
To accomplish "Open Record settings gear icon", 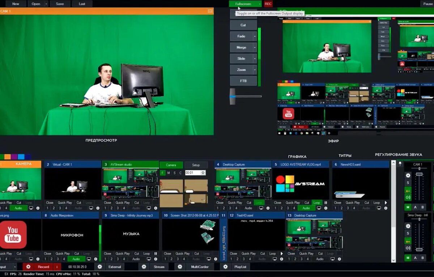I will click(x=28, y=267).
